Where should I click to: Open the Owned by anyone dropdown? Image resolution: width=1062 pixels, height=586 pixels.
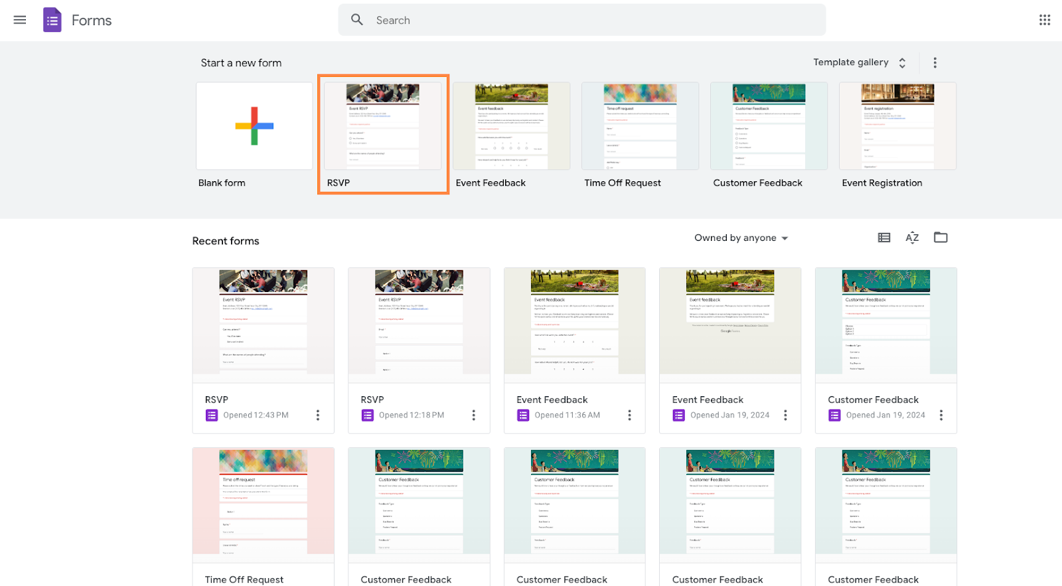(741, 238)
